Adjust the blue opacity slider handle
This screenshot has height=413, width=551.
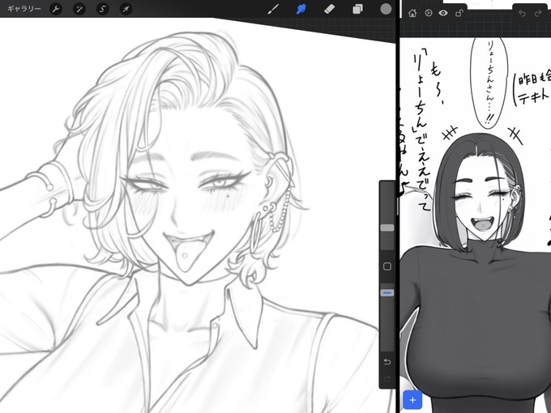tap(387, 292)
